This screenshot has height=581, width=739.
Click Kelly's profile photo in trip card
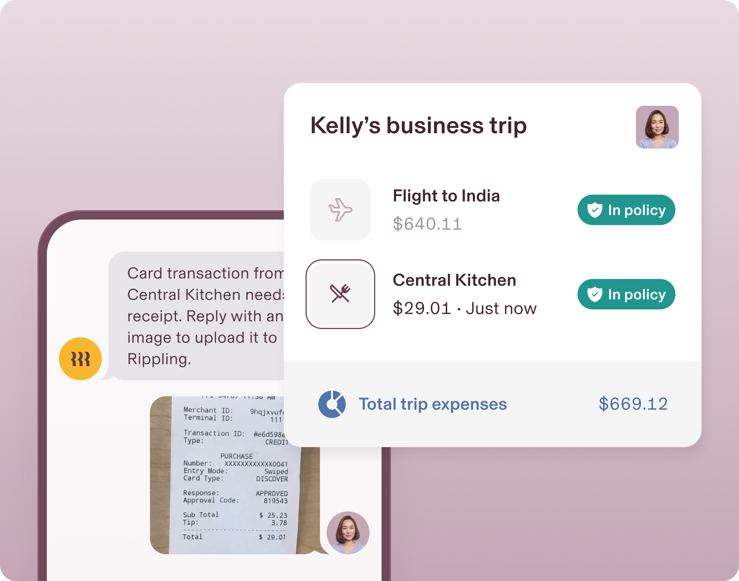click(657, 127)
